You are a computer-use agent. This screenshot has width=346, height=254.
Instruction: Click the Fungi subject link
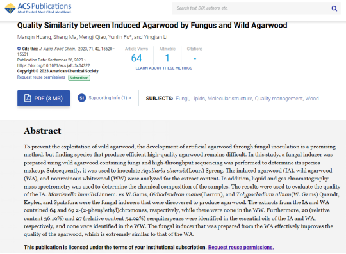tap(183, 99)
